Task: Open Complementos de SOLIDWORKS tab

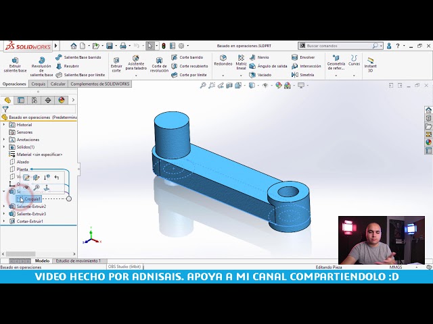Action: [99, 84]
